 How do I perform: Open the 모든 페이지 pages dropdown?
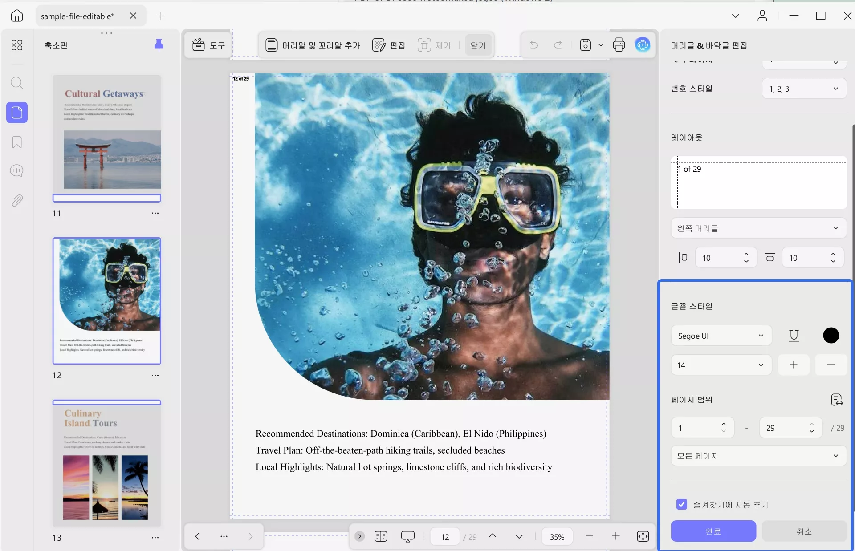[759, 456]
